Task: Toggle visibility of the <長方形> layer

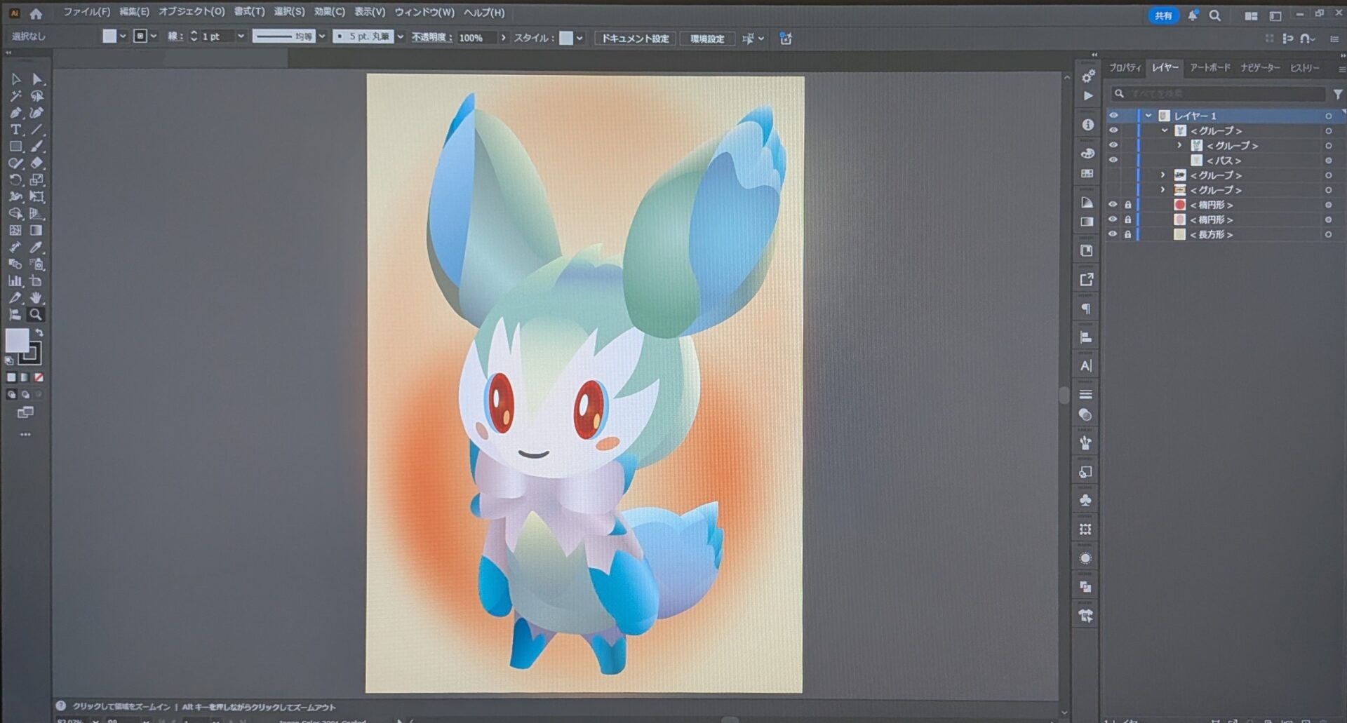Action: point(1113,234)
